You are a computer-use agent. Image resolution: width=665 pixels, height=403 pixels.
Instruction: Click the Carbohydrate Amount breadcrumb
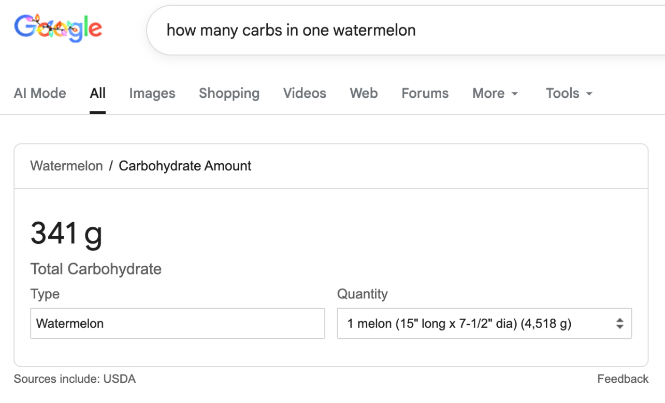tap(185, 166)
